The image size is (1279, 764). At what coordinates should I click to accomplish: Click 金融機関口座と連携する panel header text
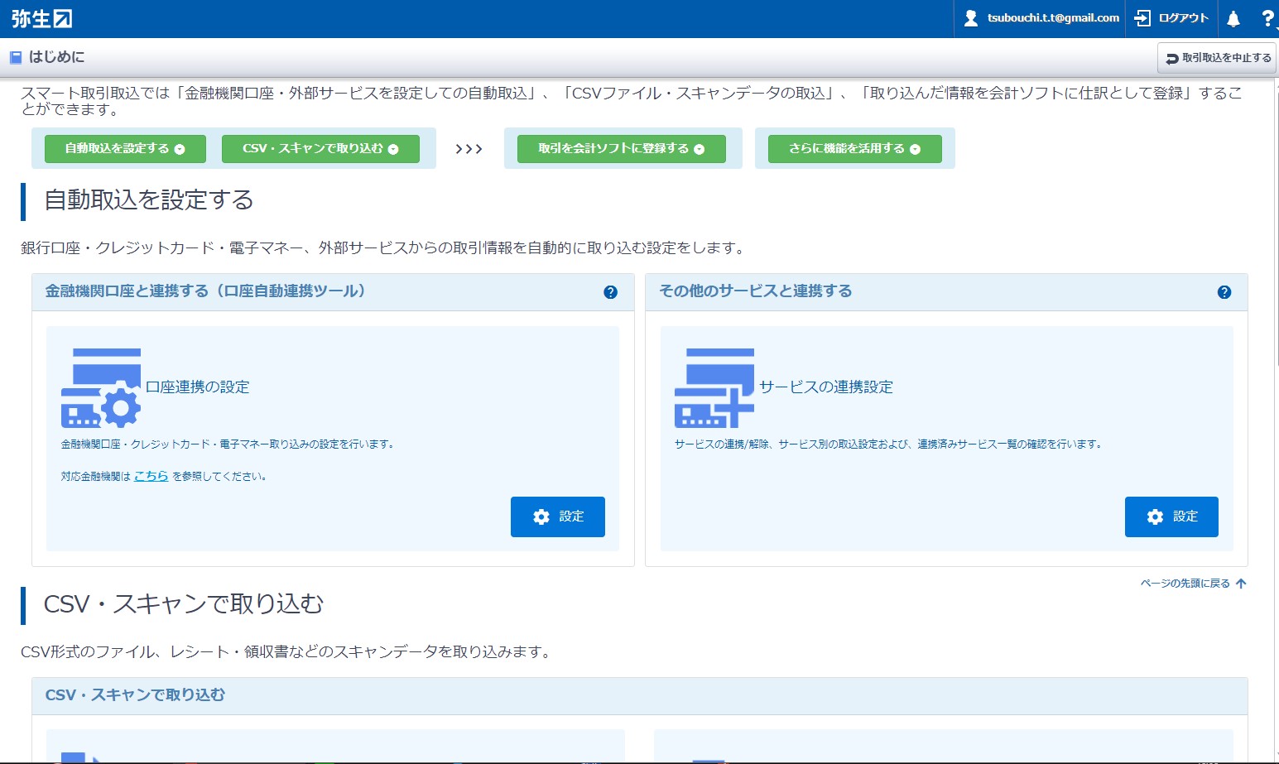click(x=205, y=291)
